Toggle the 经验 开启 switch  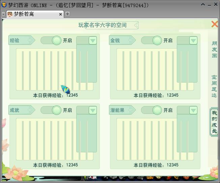pos(51,40)
